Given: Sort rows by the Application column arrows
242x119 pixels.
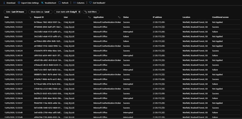Looking at the screenshot, I should [119, 17].
